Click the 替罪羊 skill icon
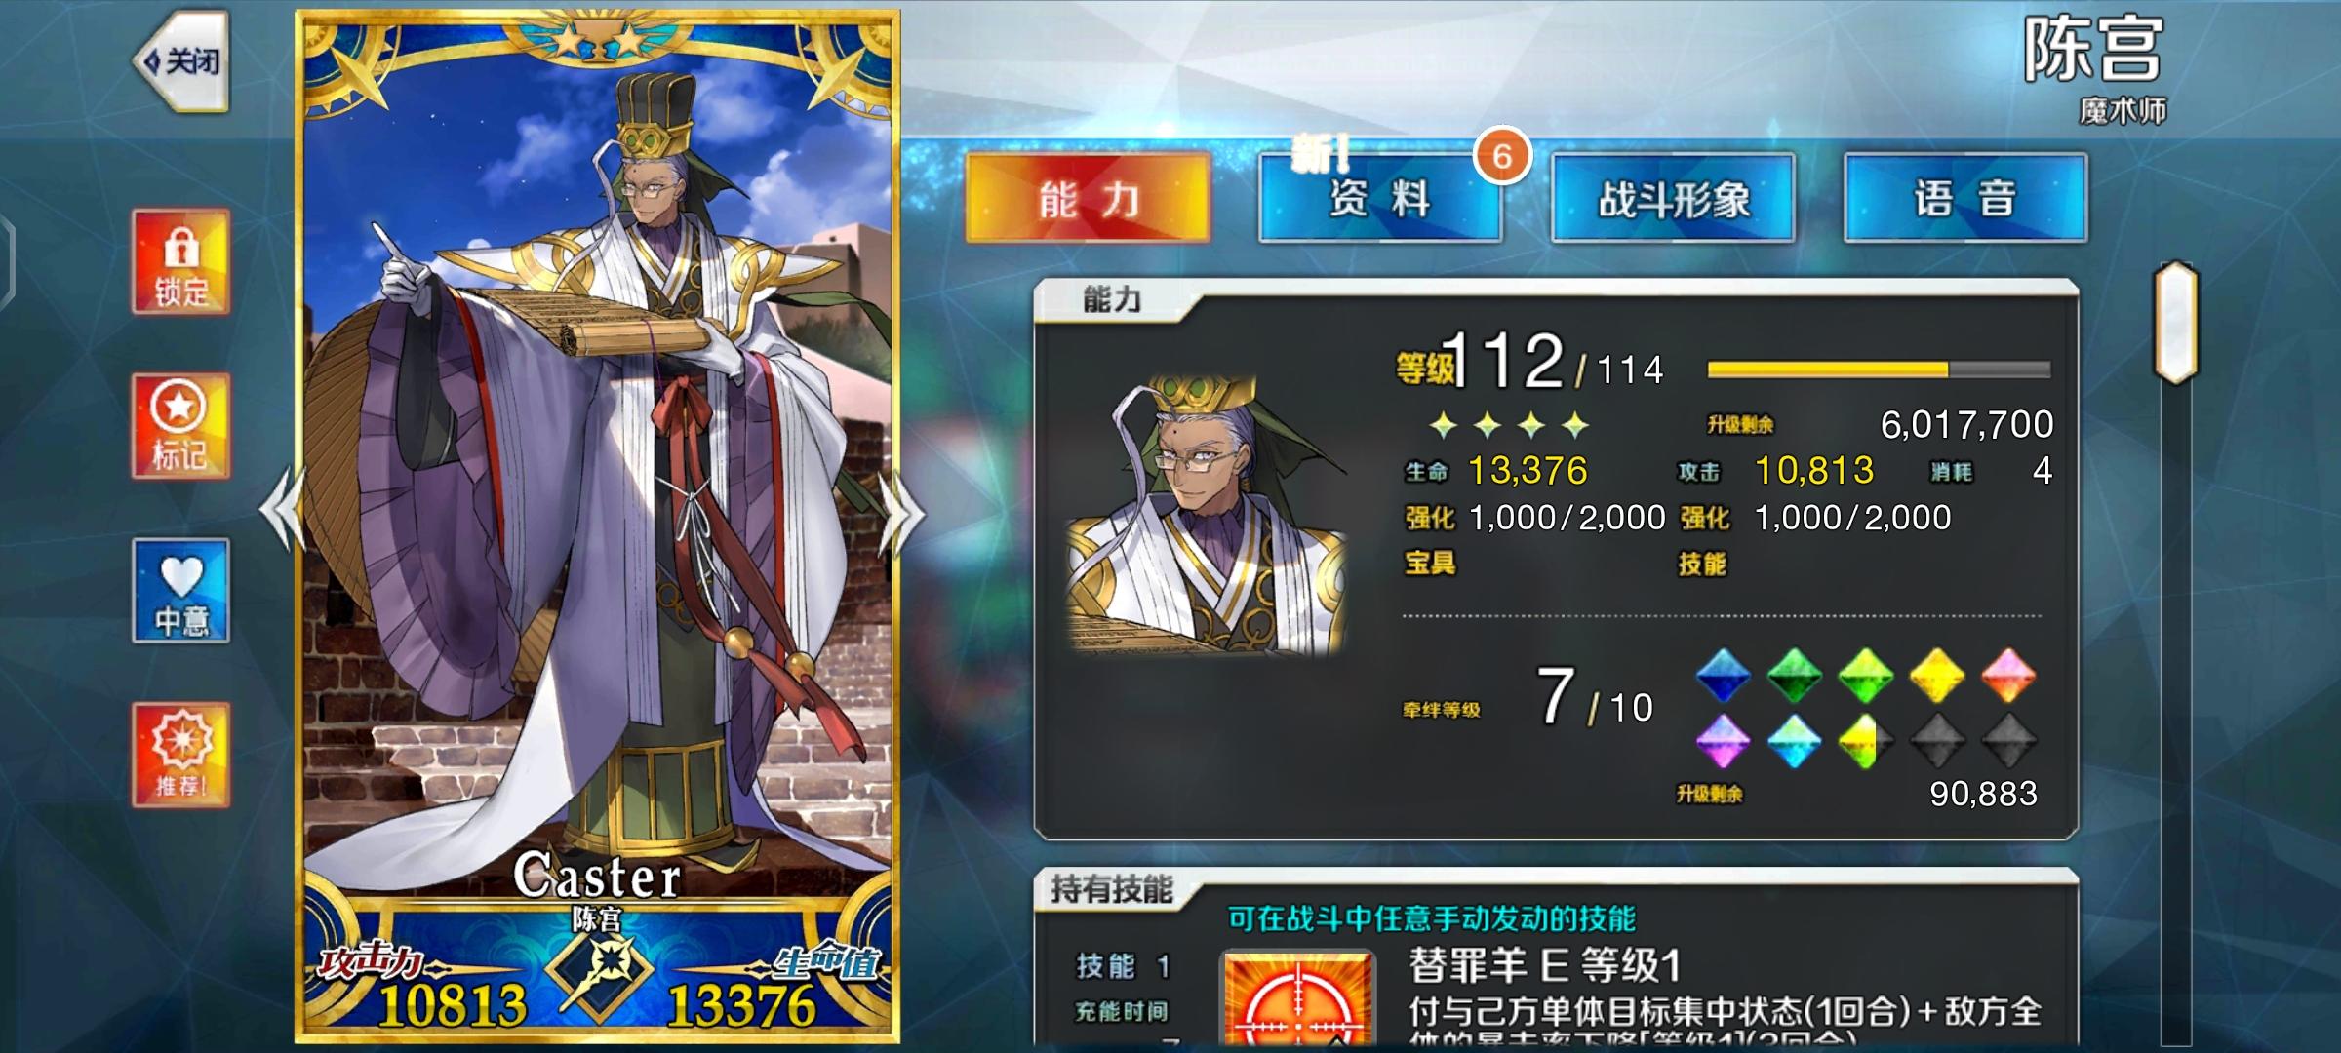 1298,998
